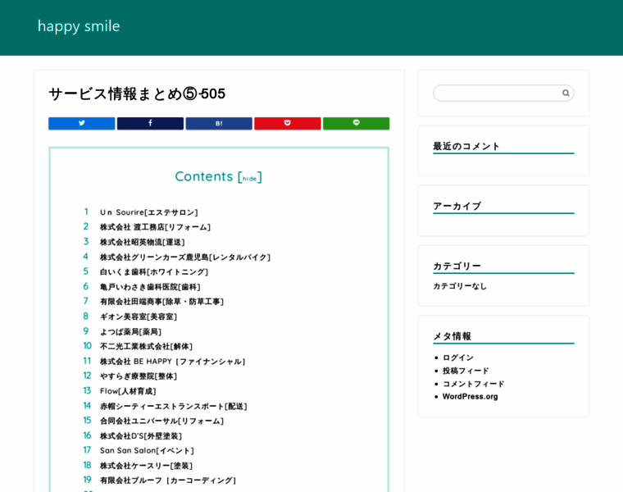Open San San Salon[イベント] entry
The image size is (623, 492).
pyautogui.click(x=147, y=451)
